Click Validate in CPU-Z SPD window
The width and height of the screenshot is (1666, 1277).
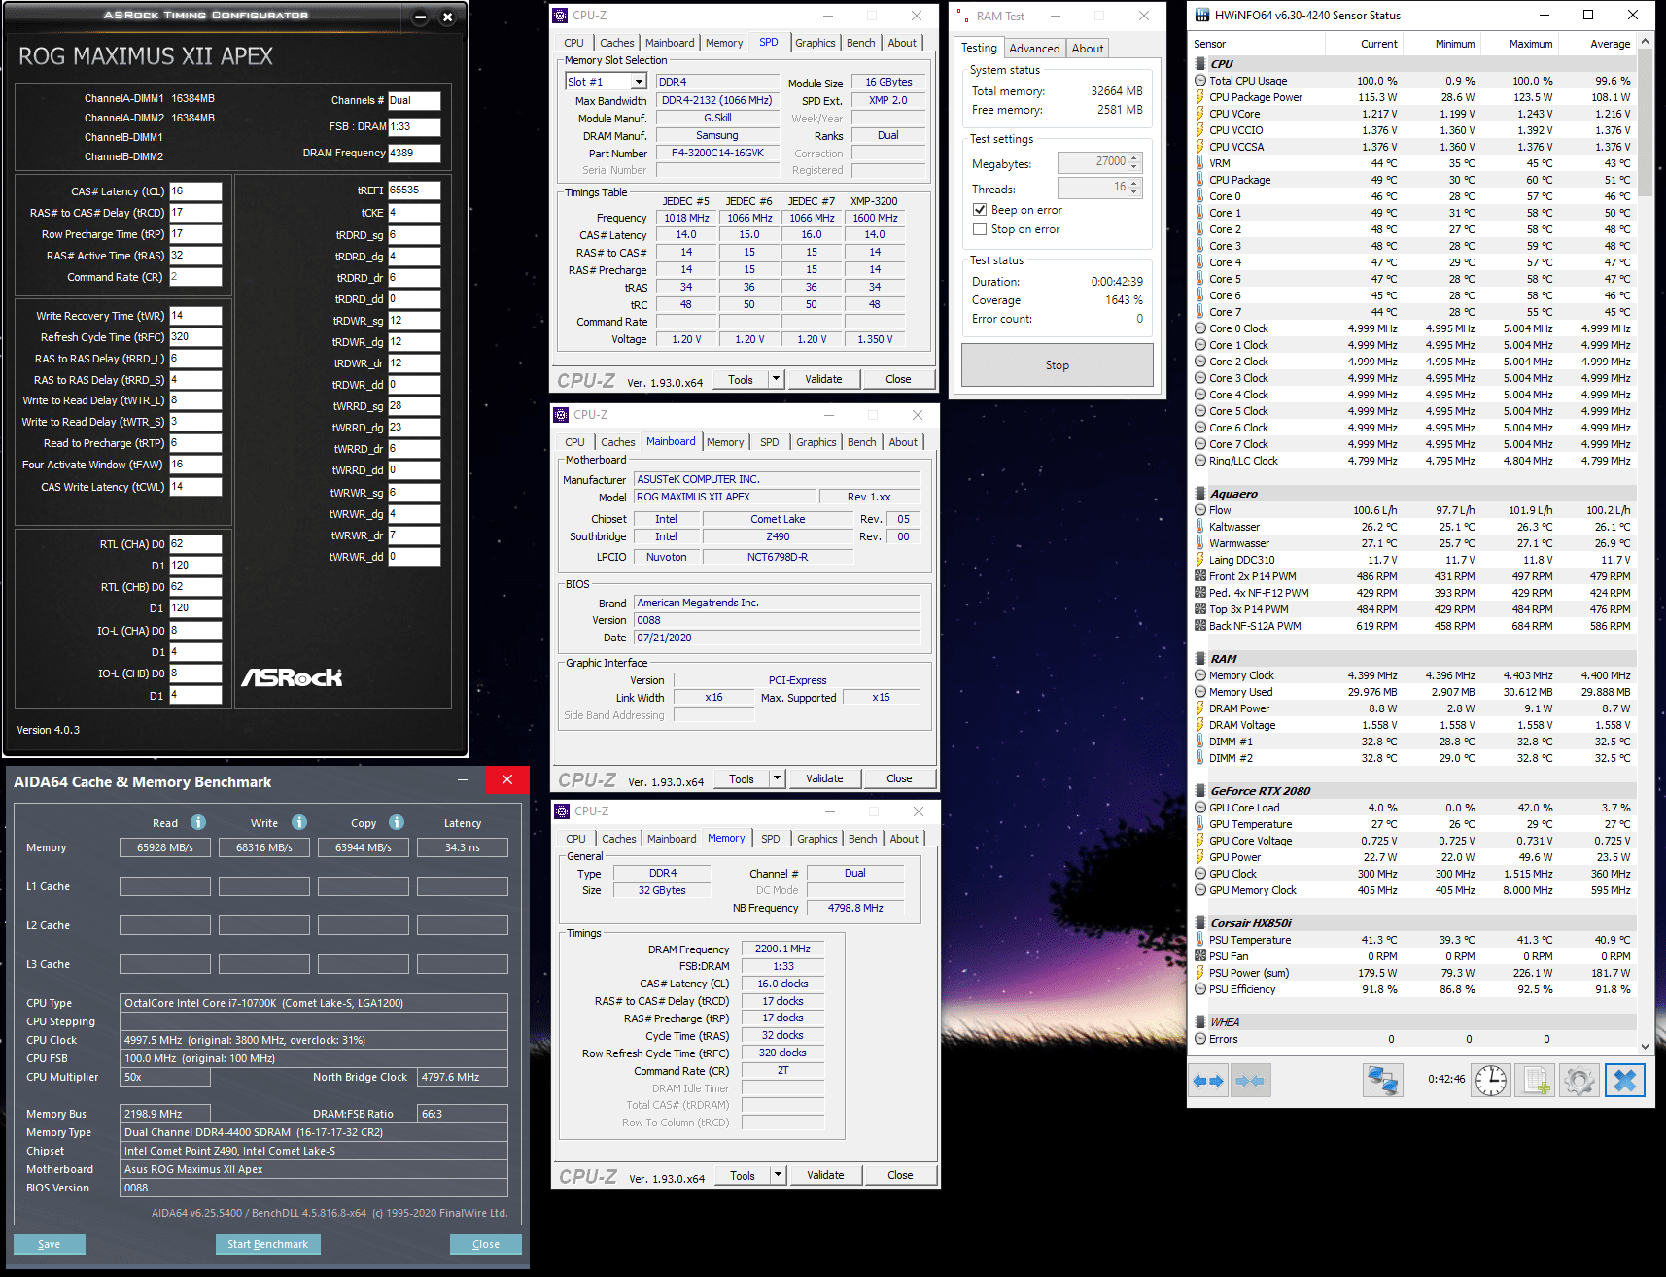[823, 379]
